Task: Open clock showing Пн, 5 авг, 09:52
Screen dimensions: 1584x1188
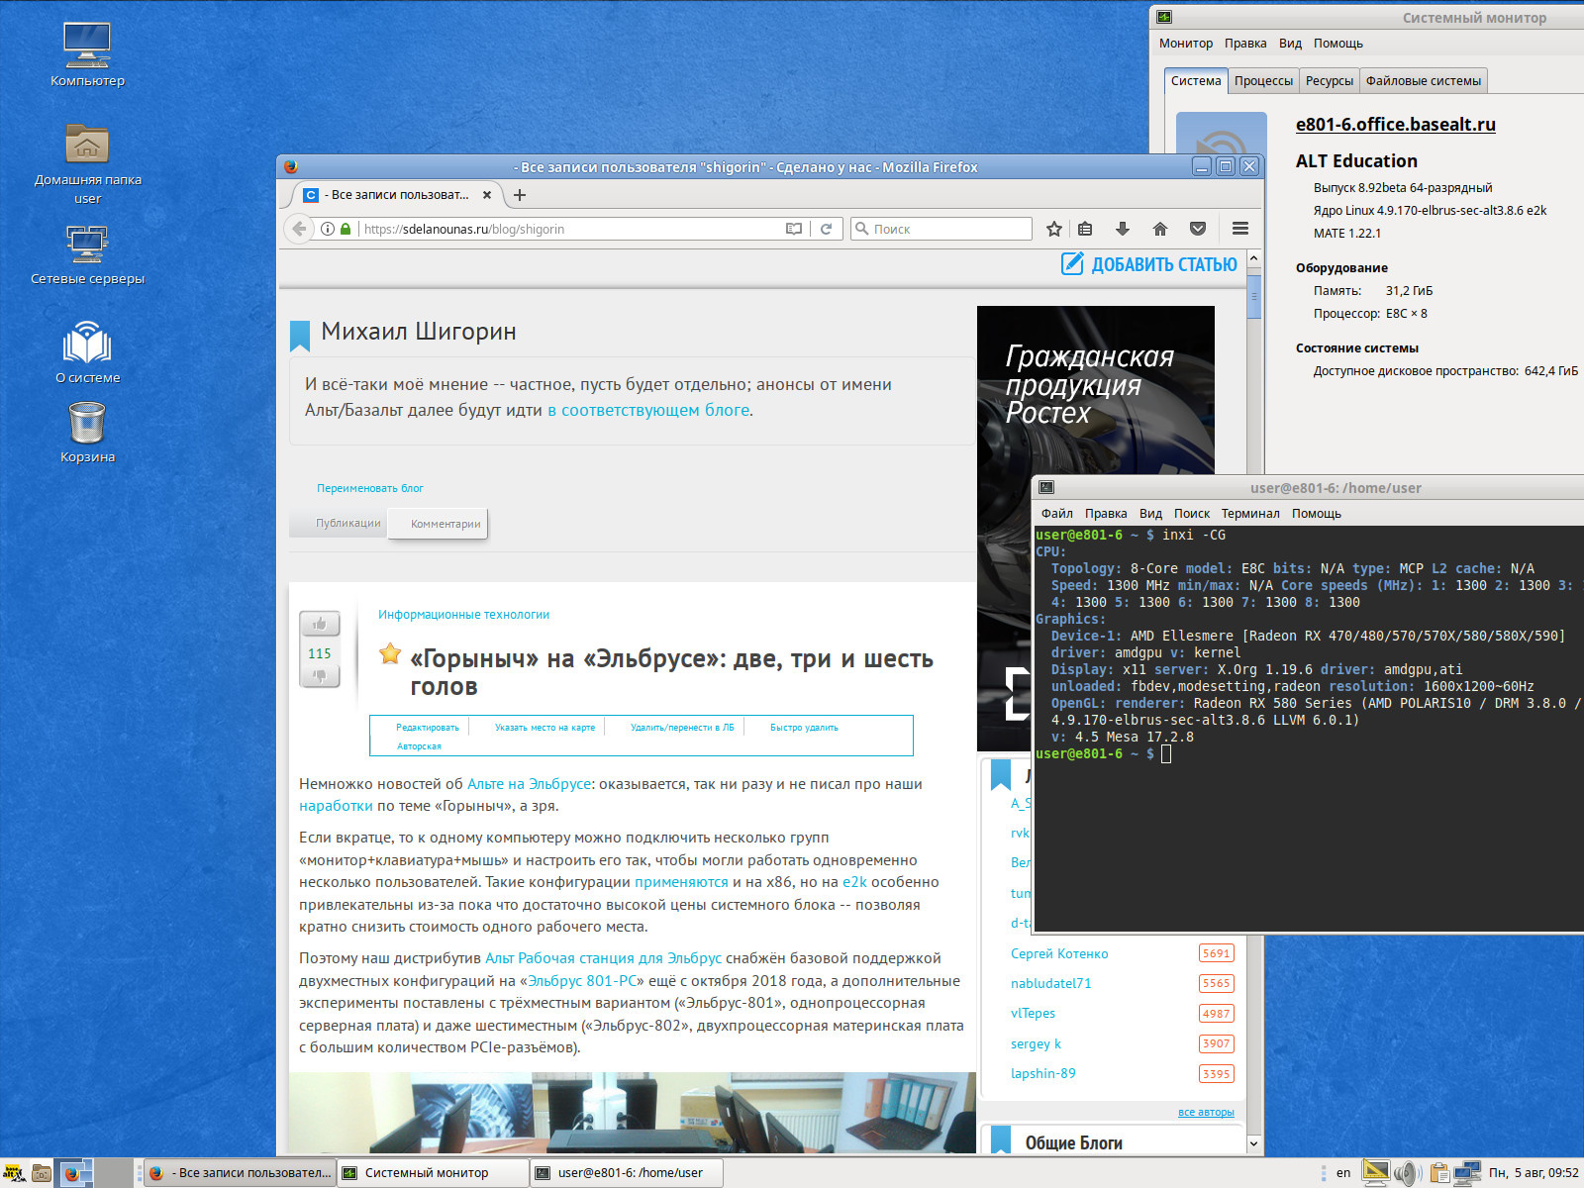Action: point(1534,1173)
